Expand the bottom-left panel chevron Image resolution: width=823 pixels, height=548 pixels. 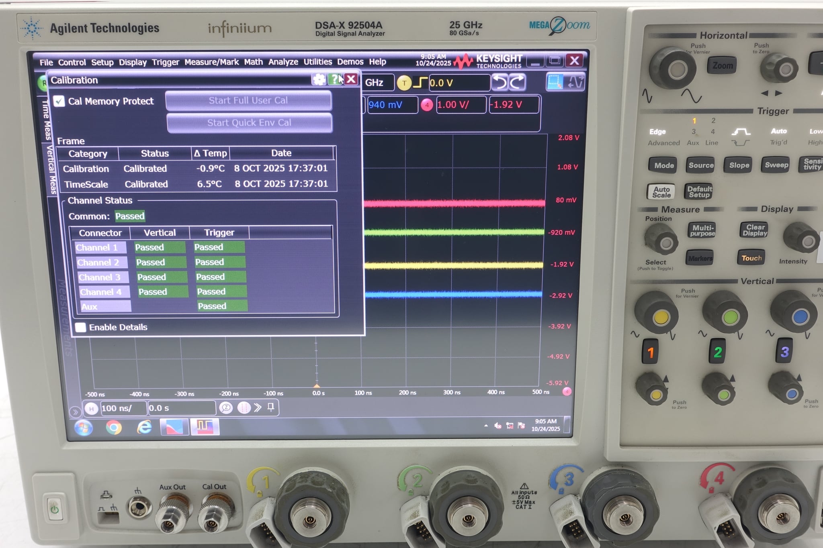(x=75, y=412)
